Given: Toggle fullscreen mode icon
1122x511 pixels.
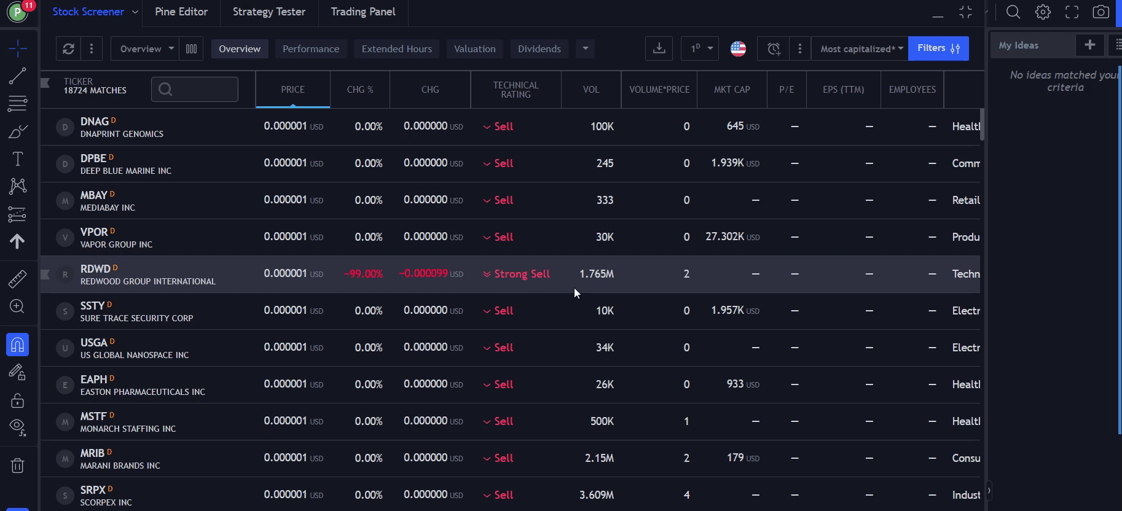Looking at the screenshot, I should 1072,12.
